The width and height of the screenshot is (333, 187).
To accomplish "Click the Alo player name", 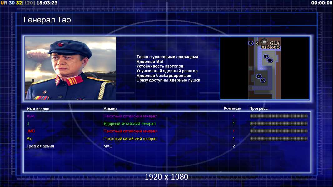I will [x=29, y=139].
